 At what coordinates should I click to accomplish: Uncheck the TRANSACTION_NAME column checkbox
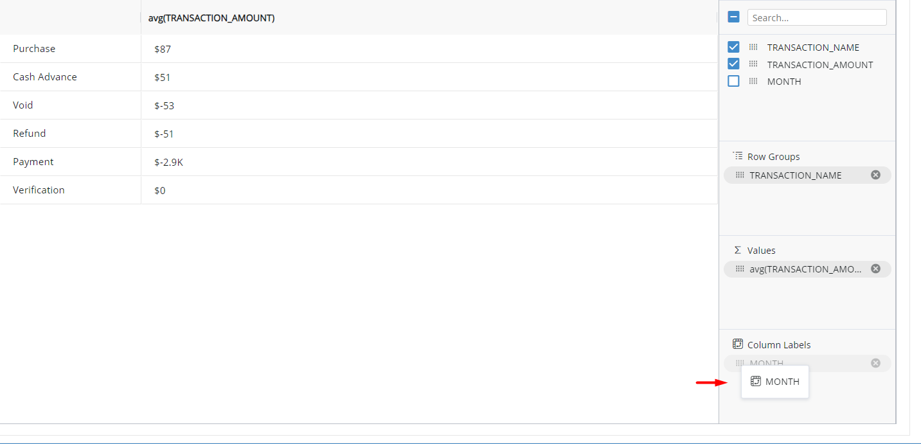[x=733, y=47]
